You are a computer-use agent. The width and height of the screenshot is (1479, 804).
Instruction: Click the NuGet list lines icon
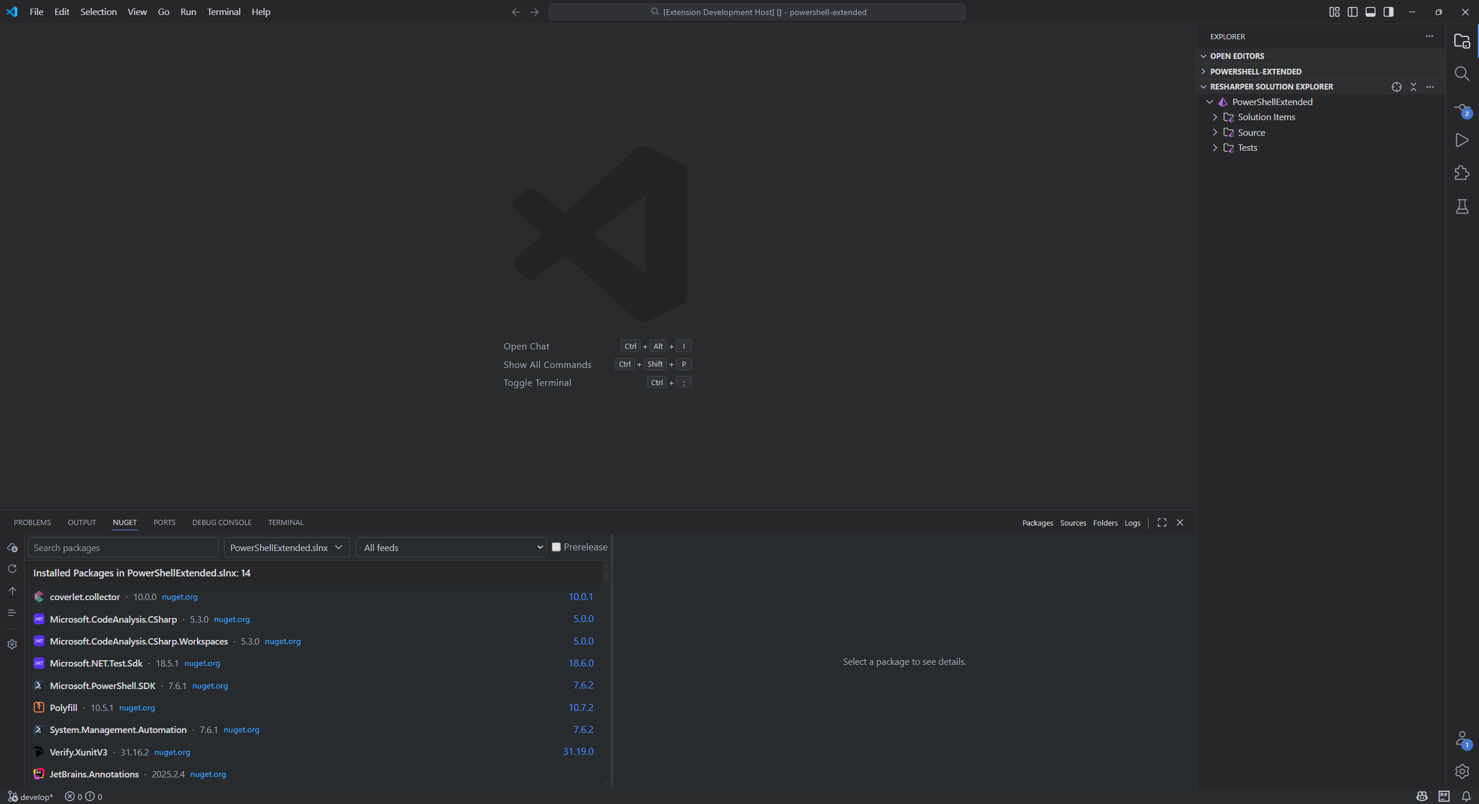tap(12, 613)
